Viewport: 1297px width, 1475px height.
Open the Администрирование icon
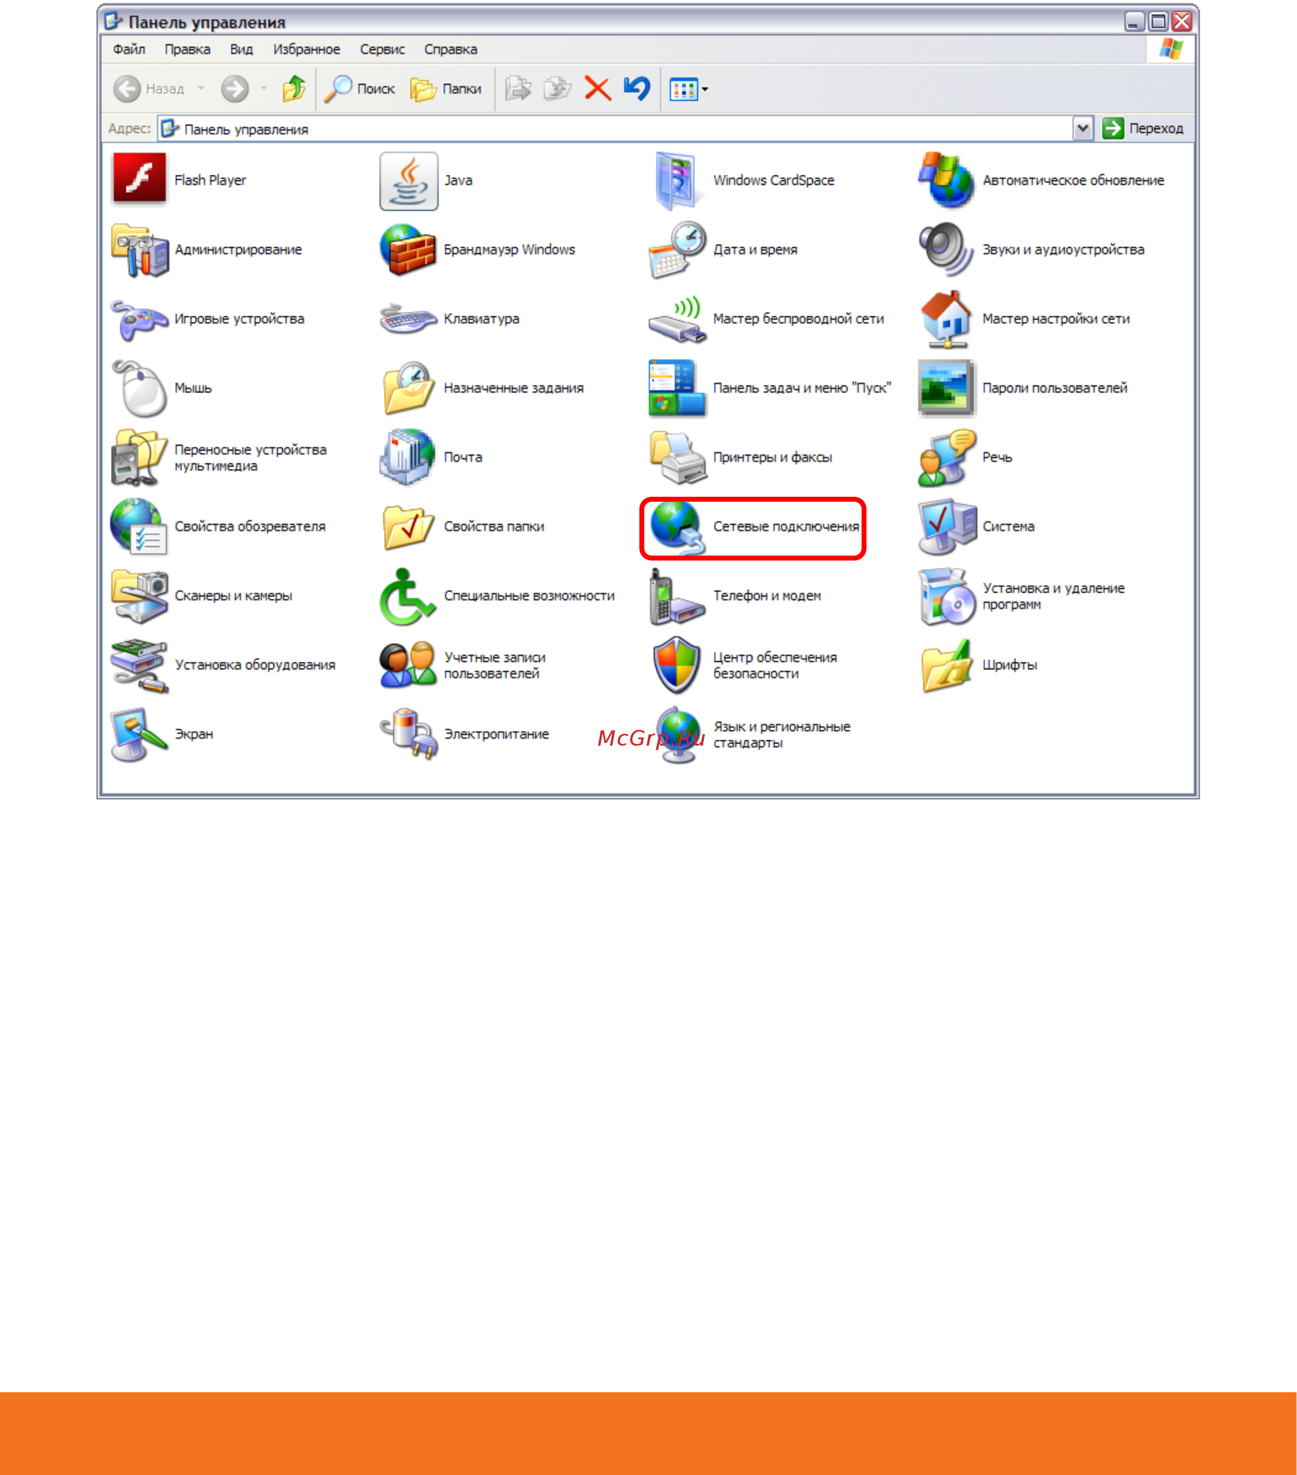(x=140, y=249)
